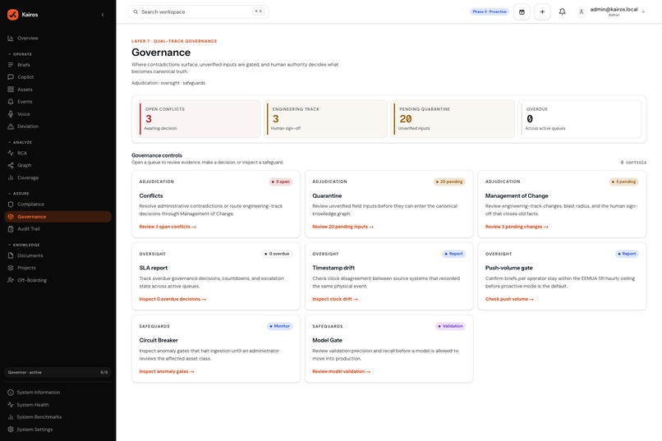Click the Push-volume gate card title

pos(508,268)
